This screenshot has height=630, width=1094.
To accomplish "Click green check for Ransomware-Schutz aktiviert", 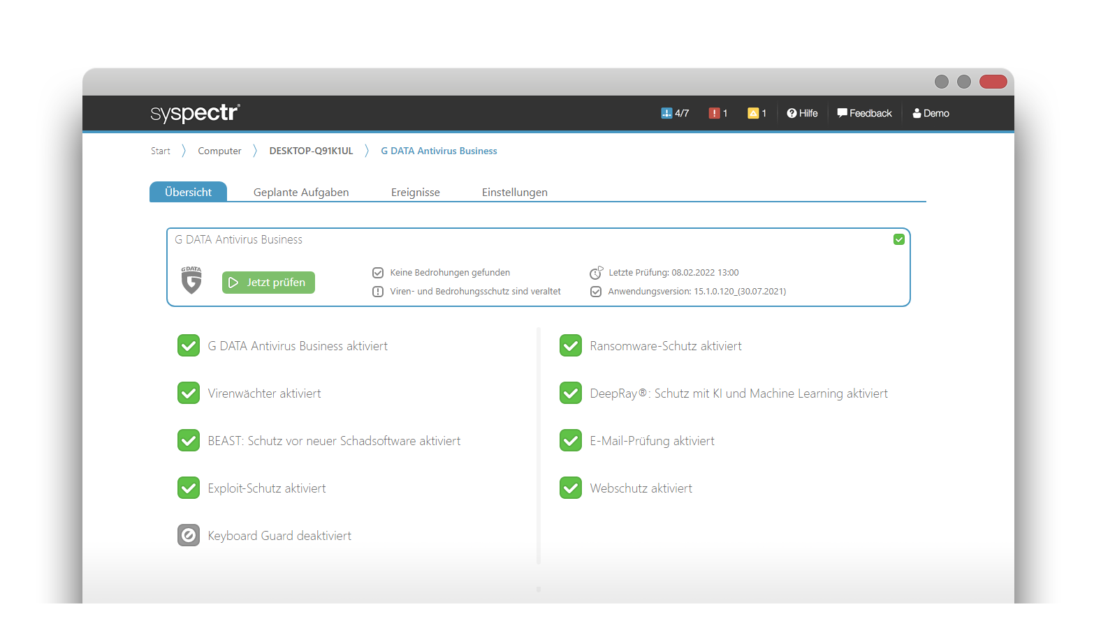I will 571,346.
